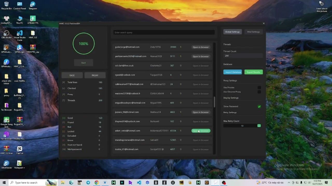Select the PROXY tab button
The image size is (332, 186).
(95, 75)
